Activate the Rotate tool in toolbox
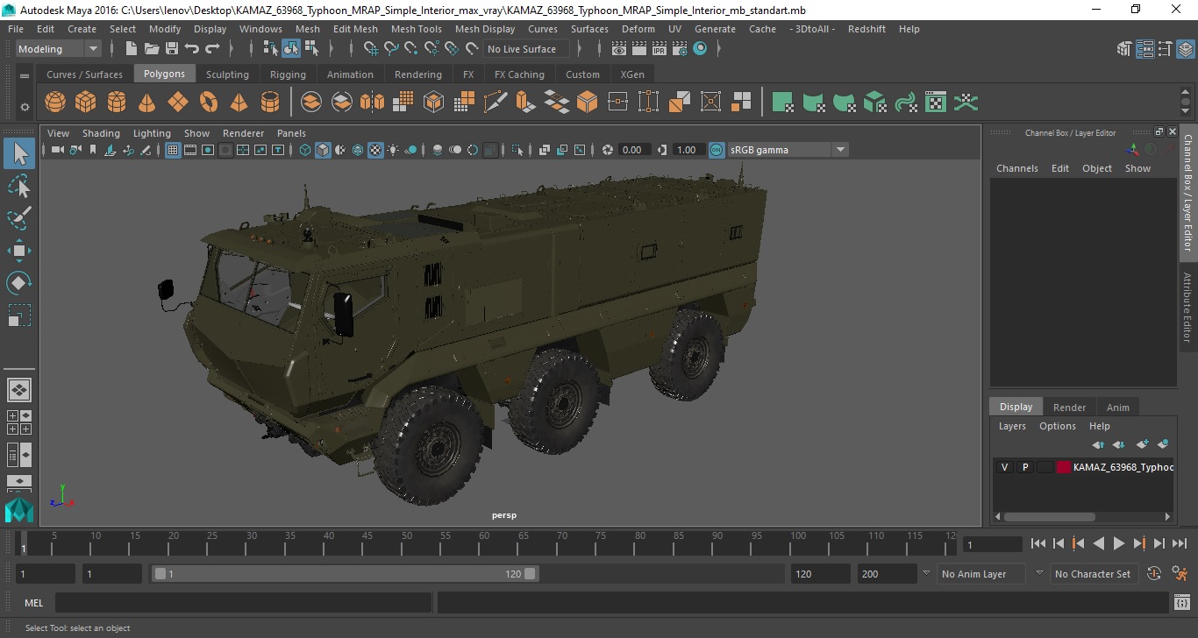1198x638 pixels. (x=19, y=283)
